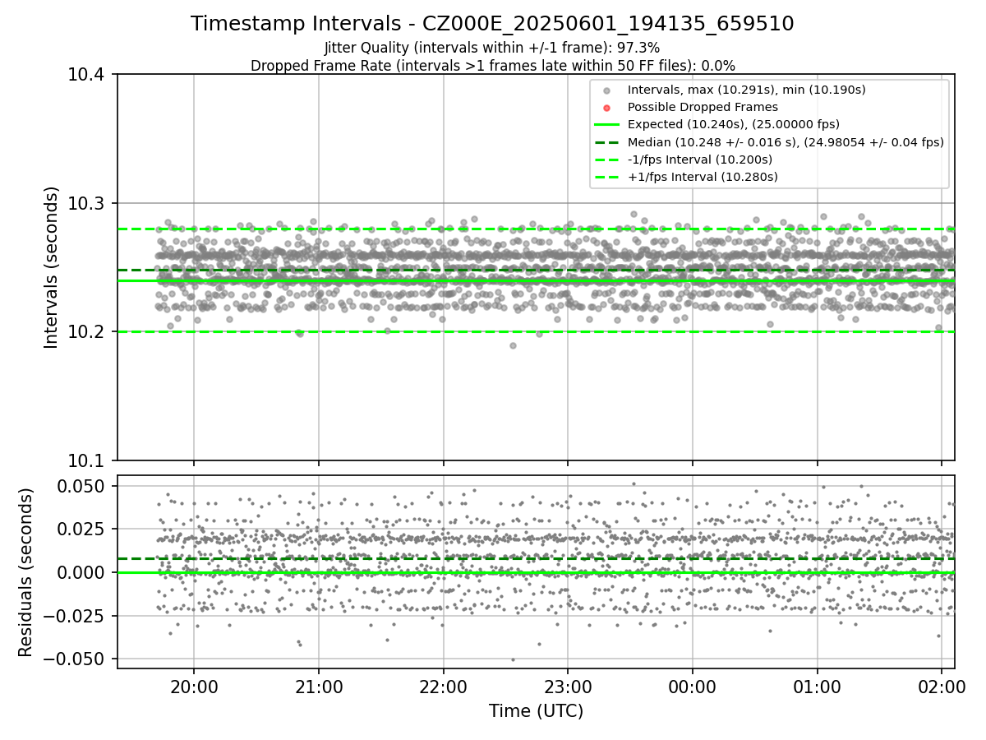The image size is (986, 740).
Task: Click the 20:00 time tick label
Action: 194,686
